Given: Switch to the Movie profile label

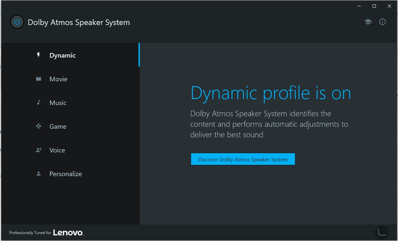Looking at the screenshot, I should (x=58, y=79).
